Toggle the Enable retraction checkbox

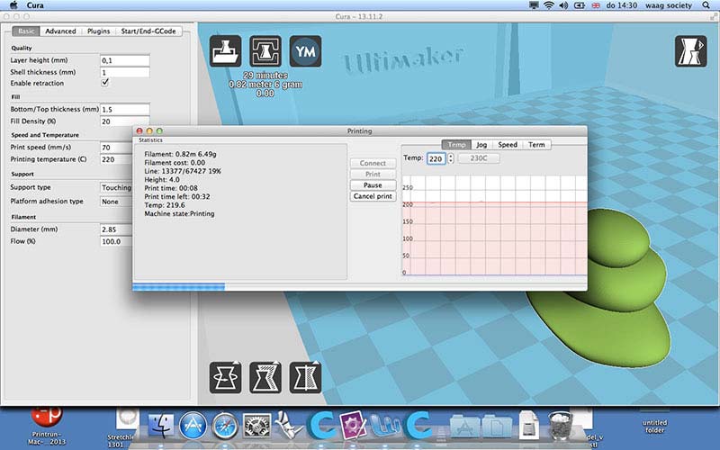[x=105, y=83]
